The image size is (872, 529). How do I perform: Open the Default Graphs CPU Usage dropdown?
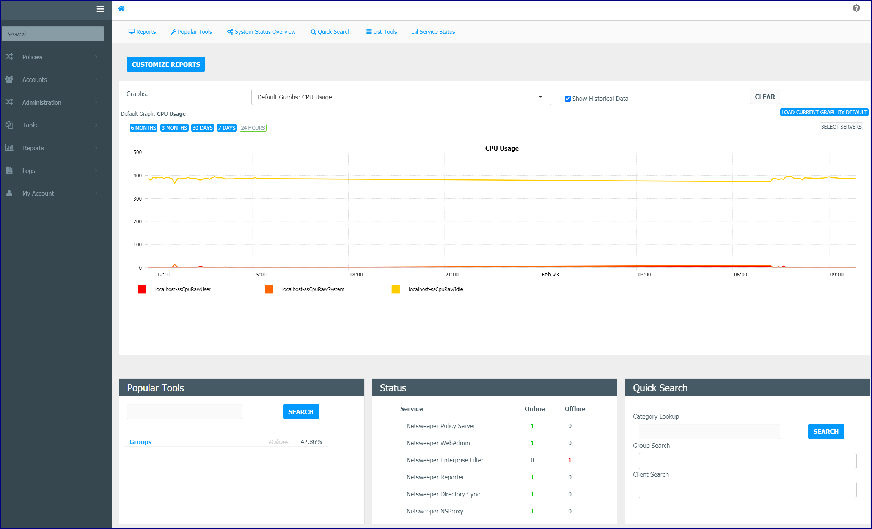coord(401,97)
